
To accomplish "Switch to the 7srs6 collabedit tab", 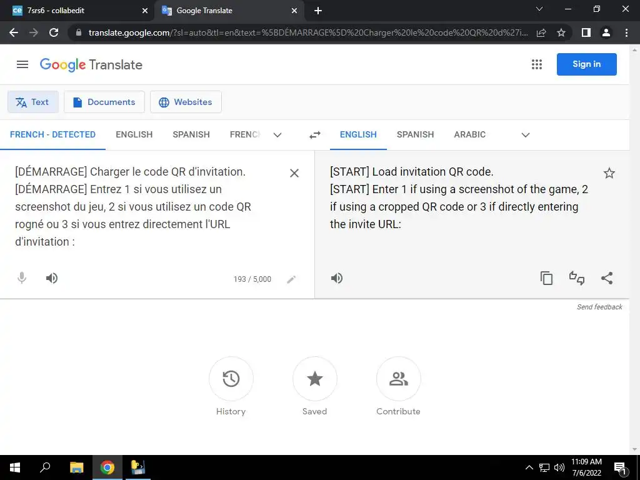I will coord(76,11).
